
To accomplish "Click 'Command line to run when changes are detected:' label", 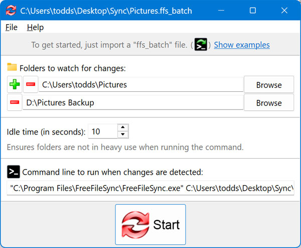I will pyautogui.click(x=113, y=172).
